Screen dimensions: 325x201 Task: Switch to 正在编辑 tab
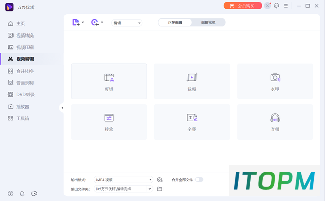click(x=175, y=22)
